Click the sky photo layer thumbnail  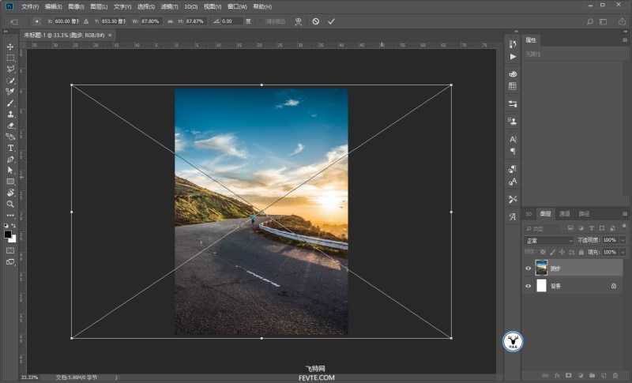(541, 268)
